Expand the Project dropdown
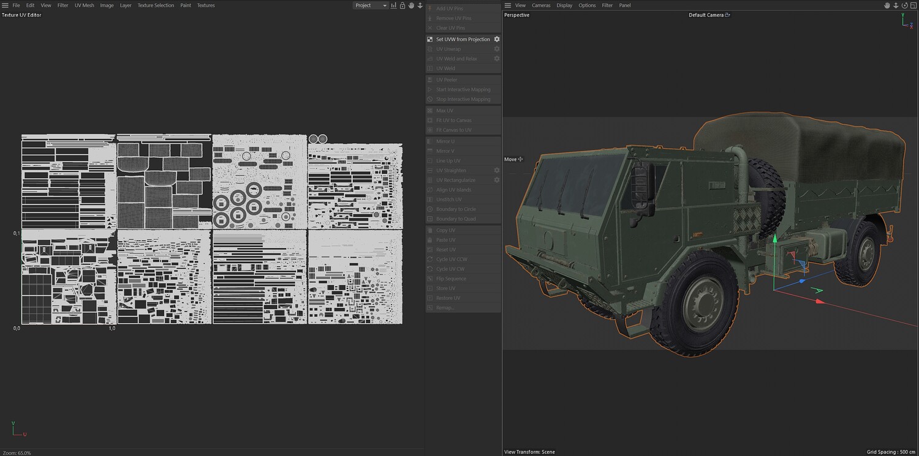Screen dimensions: 919x456 [x=371, y=6]
